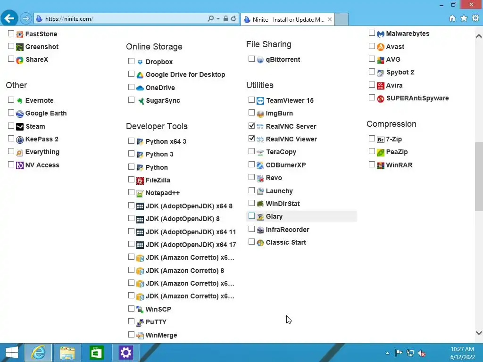This screenshot has height=362, width=483.
Task: Click the address bar security lock icon
Action: [x=226, y=19]
